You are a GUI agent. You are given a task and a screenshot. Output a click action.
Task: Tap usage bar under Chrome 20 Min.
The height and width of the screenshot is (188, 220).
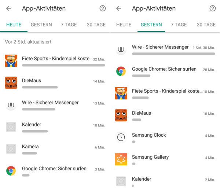pos(141,76)
